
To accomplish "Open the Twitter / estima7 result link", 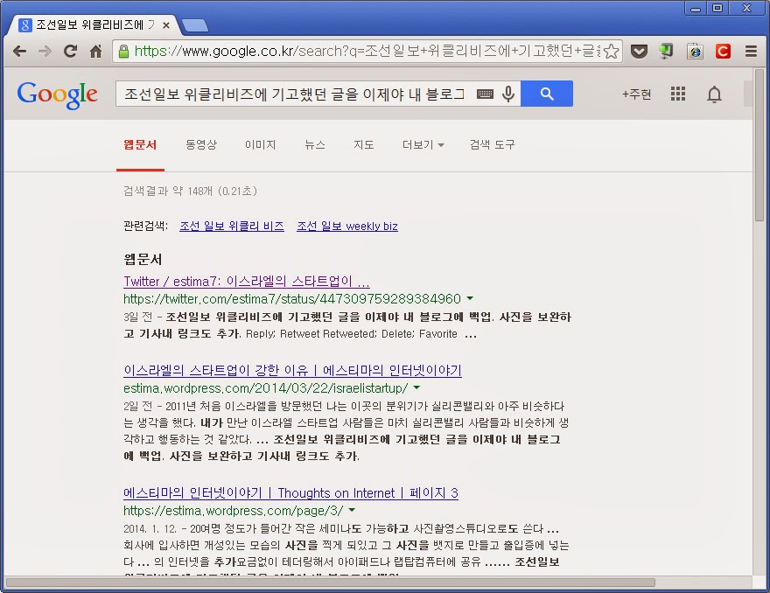I will [247, 282].
